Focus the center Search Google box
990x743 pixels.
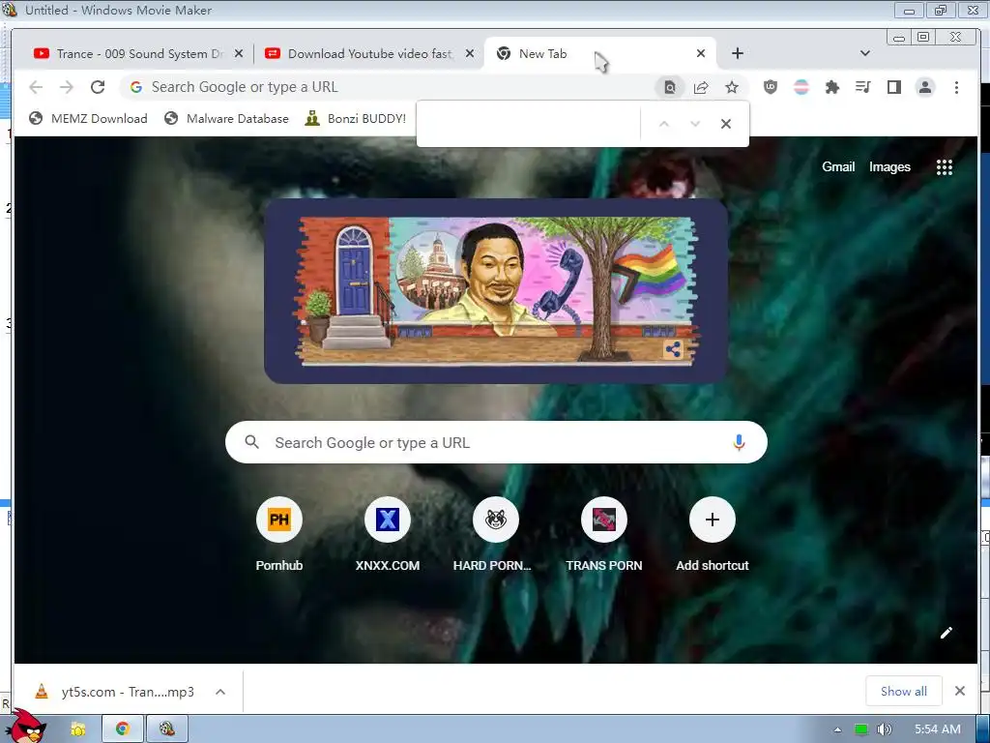496,442
